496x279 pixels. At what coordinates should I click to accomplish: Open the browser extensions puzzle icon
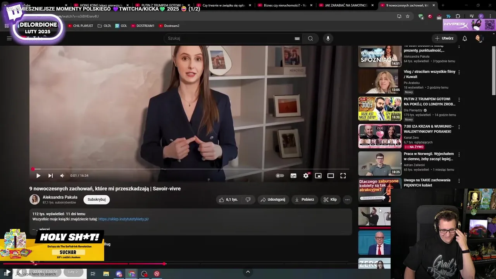(458, 16)
